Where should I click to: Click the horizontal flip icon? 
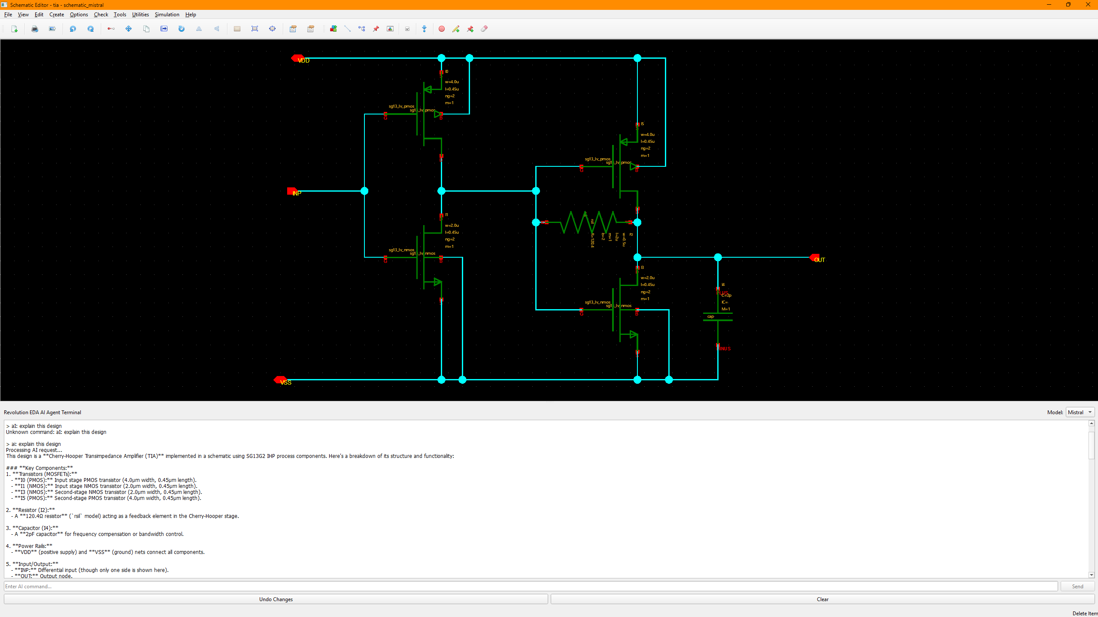point(199,29)
